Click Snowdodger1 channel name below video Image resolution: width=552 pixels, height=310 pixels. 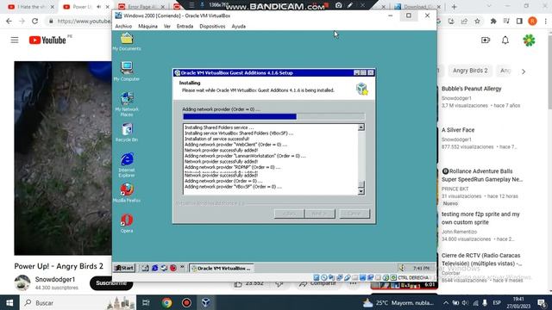55,279
